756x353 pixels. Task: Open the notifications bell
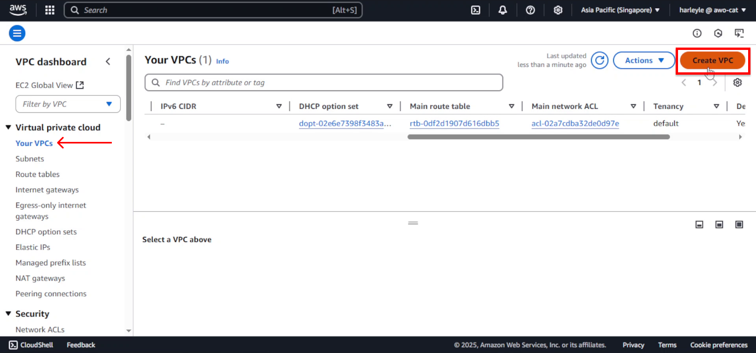(503, 10)
